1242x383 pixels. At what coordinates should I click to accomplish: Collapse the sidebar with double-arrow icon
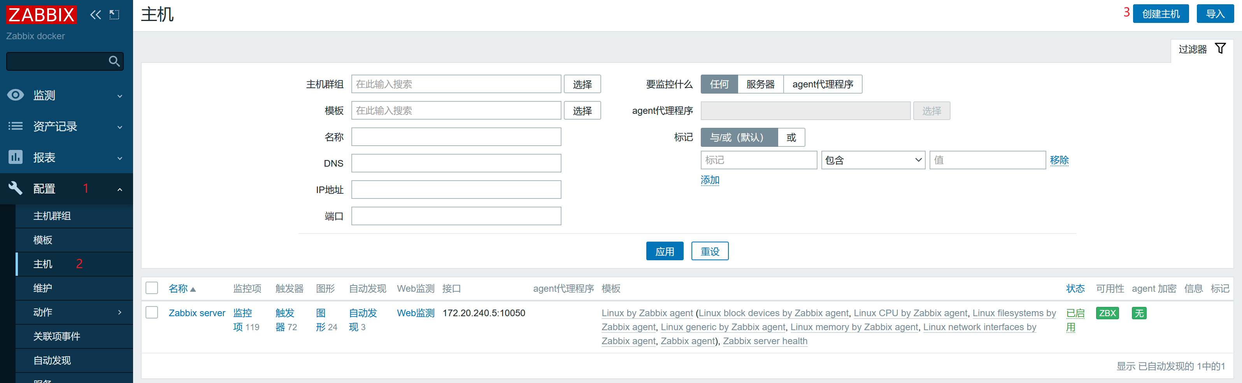pyautogui.click(x=95, y=15)
